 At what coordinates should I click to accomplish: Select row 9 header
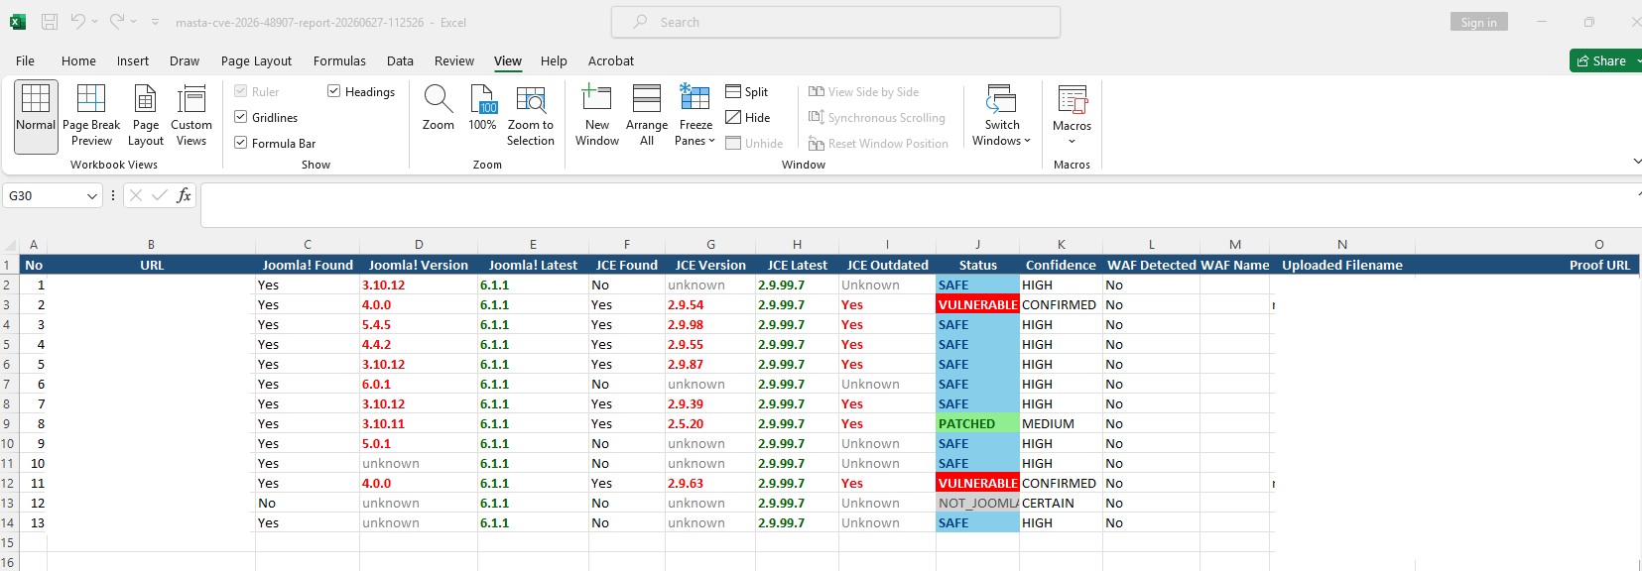[x=8, y=423]
